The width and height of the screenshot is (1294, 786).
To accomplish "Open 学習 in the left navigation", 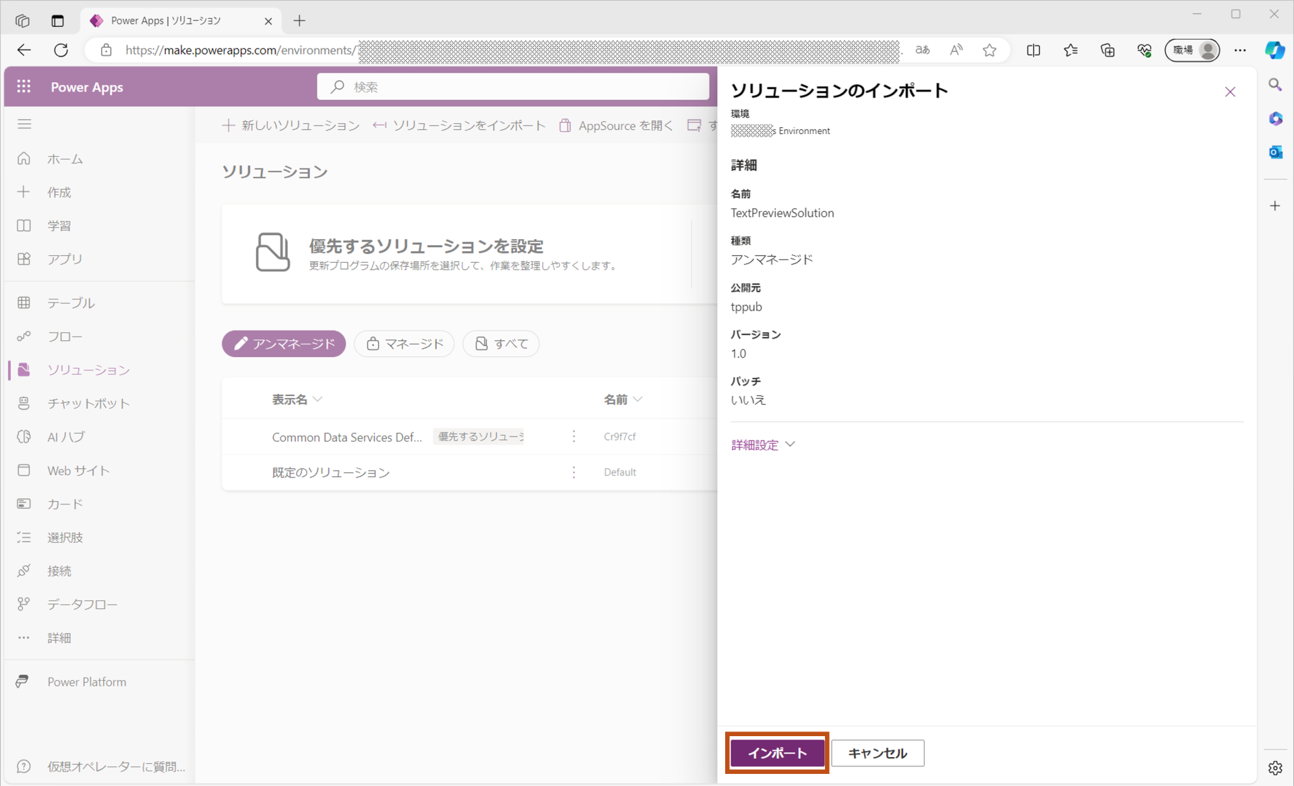I will pyautogui.click(x=59, y=226).
